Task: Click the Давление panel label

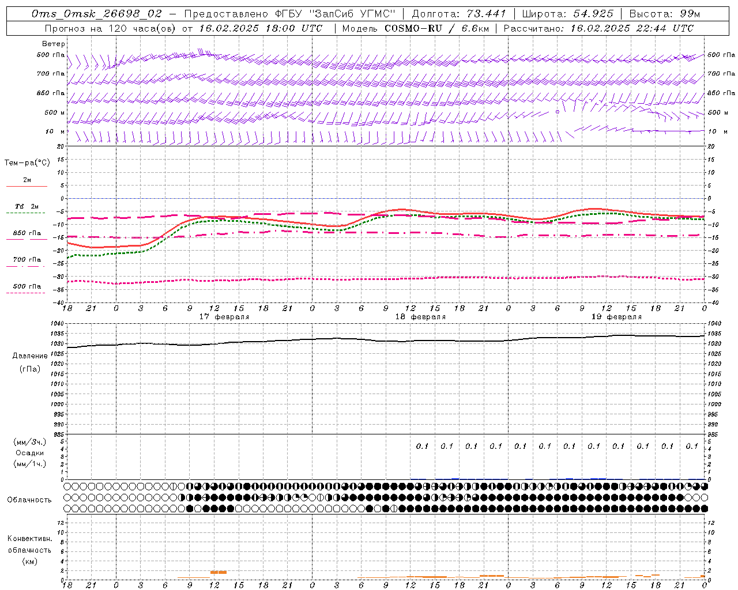Action: 29,356
